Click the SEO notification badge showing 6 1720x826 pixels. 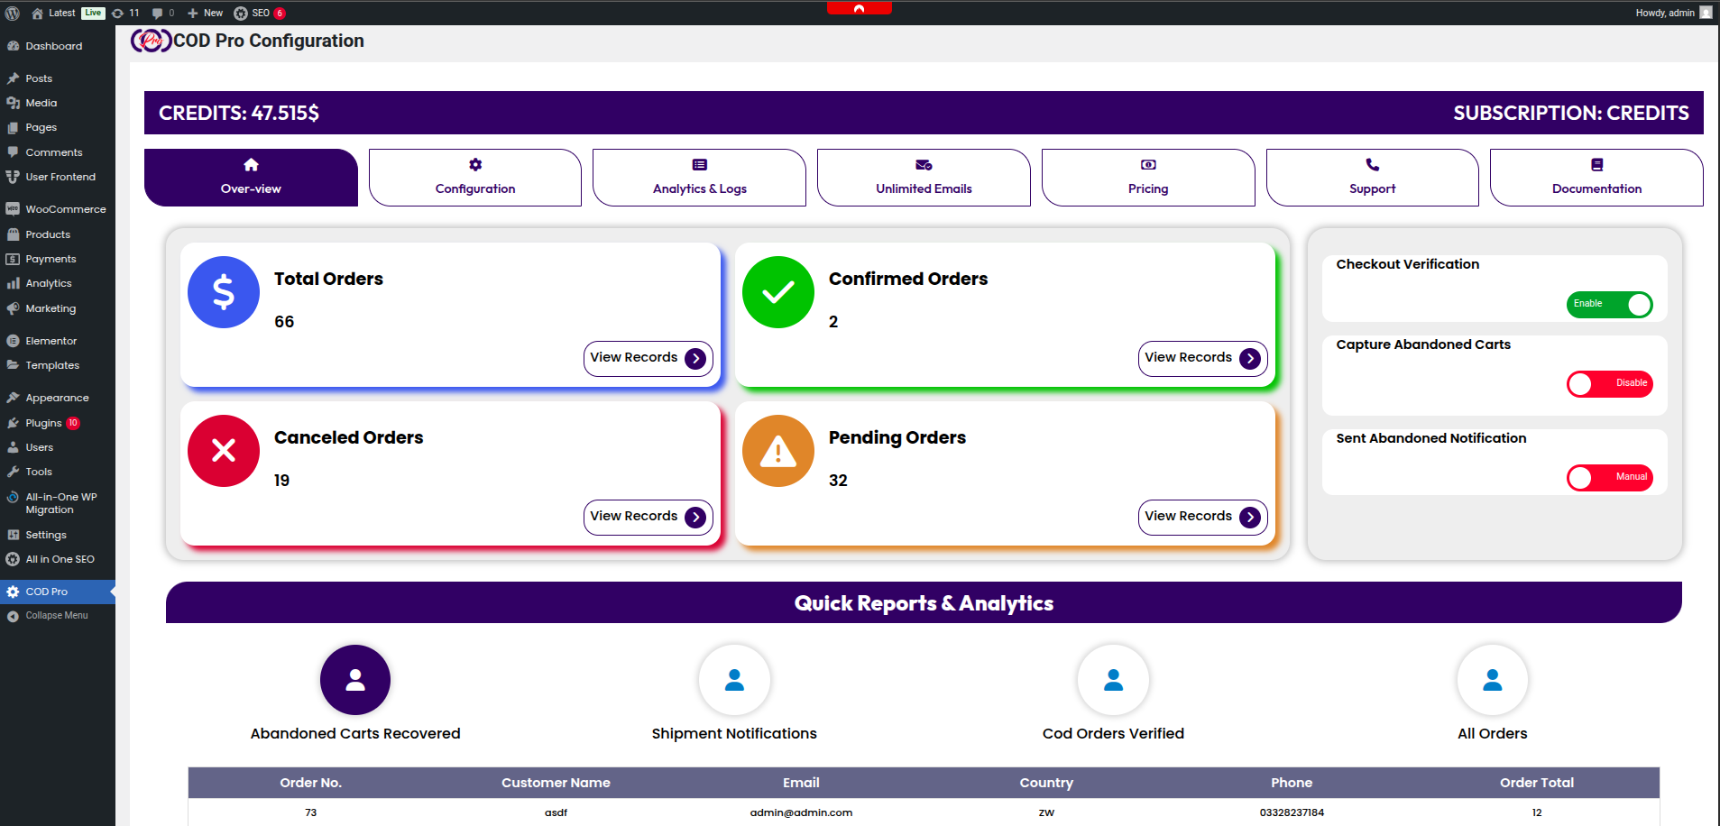pyautogui.click(x=280, y=14)
